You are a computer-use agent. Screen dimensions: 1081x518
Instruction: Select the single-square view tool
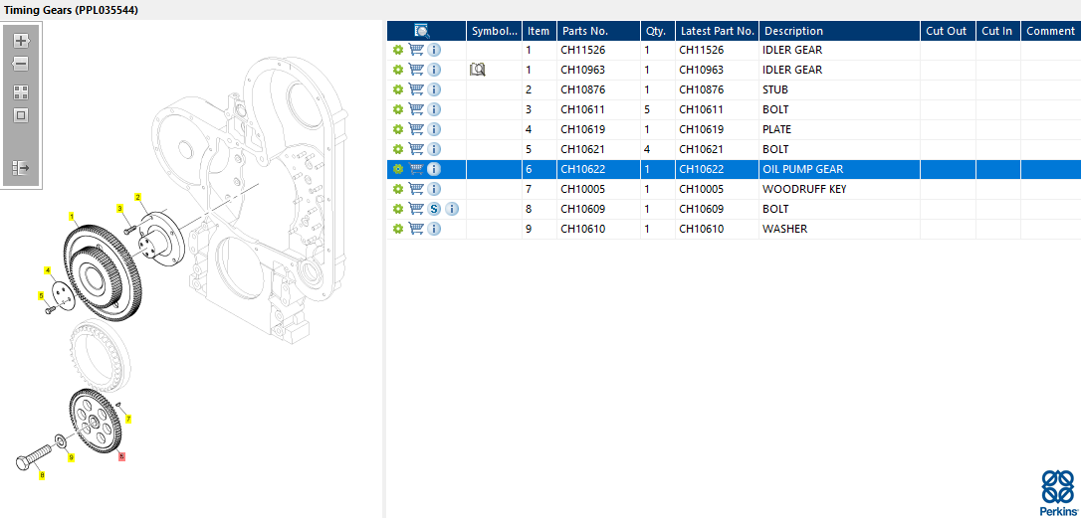[x=21, y=115]
